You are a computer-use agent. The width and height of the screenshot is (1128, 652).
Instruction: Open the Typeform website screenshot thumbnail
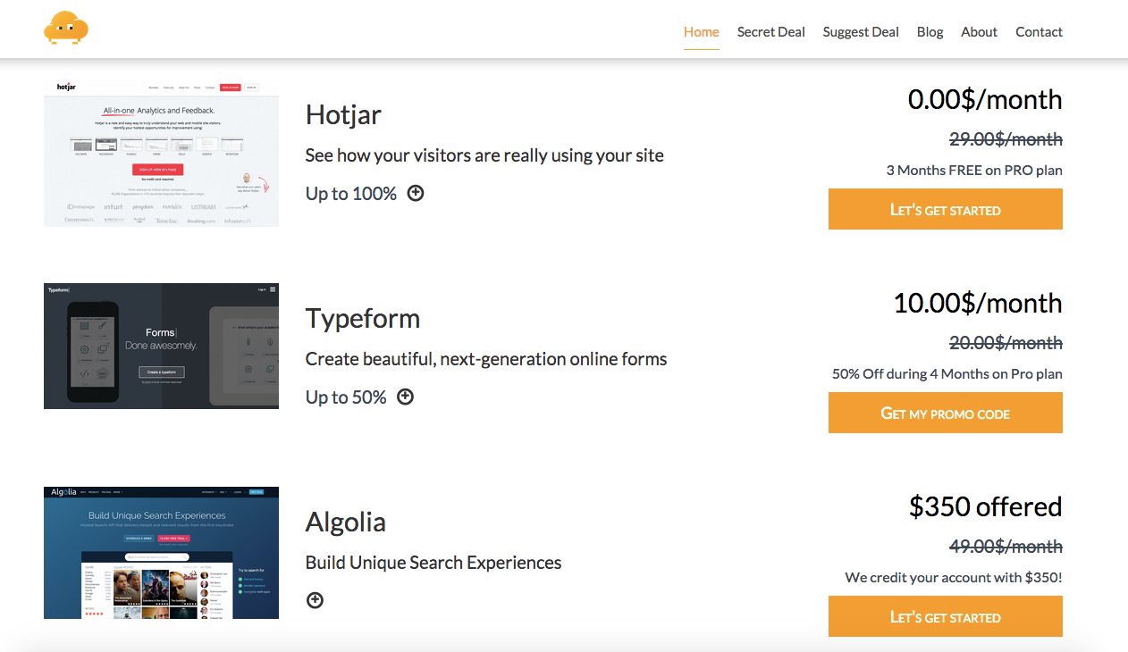161,346
